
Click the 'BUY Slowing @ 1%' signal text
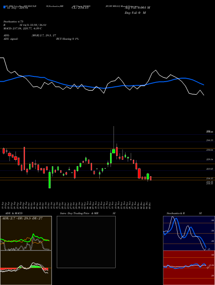68,39
